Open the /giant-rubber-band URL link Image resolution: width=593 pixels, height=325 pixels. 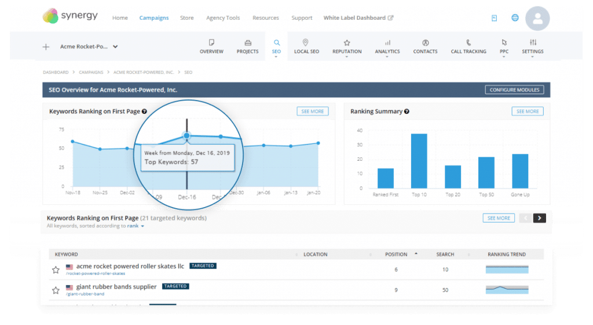coord(85,294)
